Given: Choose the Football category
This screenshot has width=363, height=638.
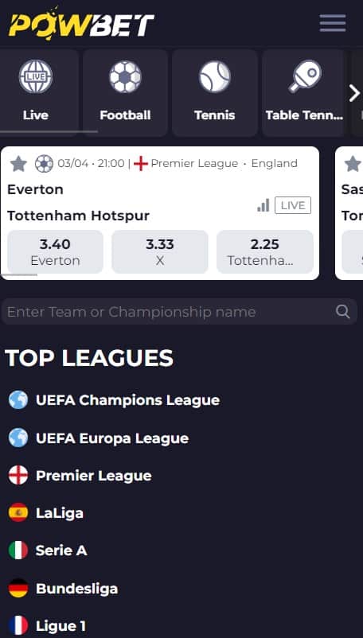Looking at the screenshot, I should point(125,93).
